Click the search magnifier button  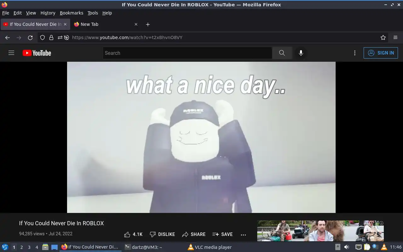[x=282, y=53]
